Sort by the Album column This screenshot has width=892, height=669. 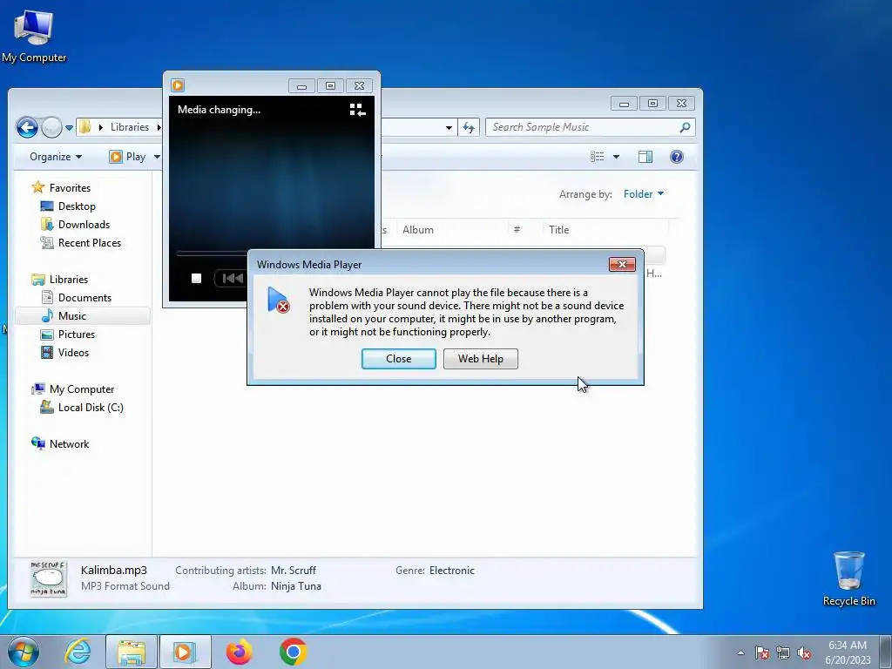pyautogui.click(x=452, y=230)
